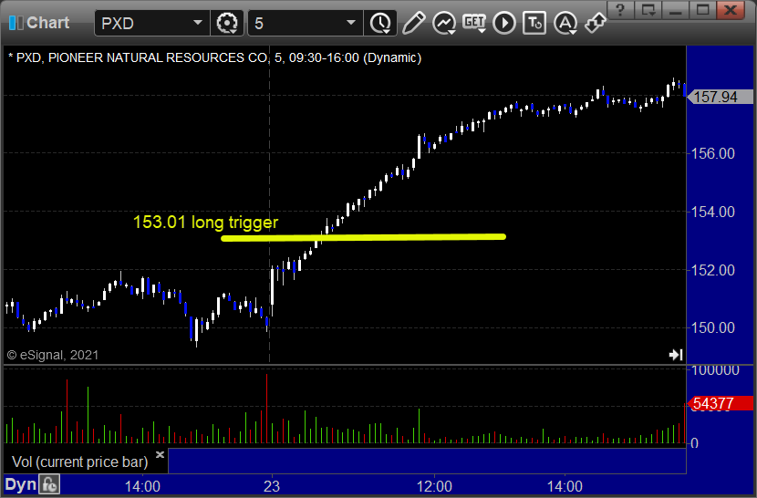Close the Vol study panel
The image size is (757, 498).
tap(160, 454)
